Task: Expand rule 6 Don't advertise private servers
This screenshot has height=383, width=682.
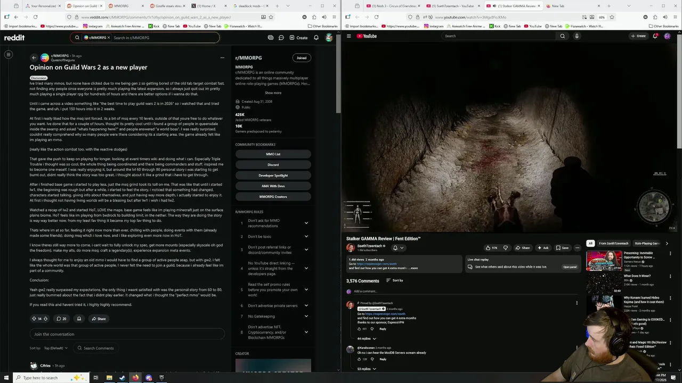Action: [306, 305]
